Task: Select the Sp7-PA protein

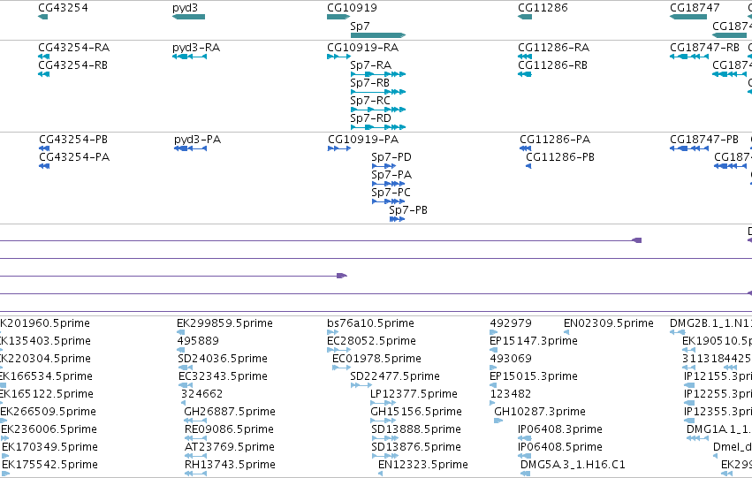Action: click(x=389, y=184)
